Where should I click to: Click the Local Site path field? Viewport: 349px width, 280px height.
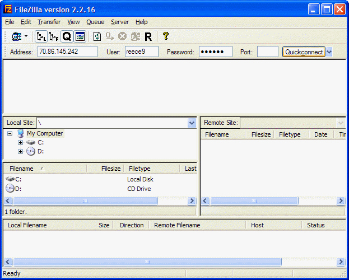click(x=112, y=123)
